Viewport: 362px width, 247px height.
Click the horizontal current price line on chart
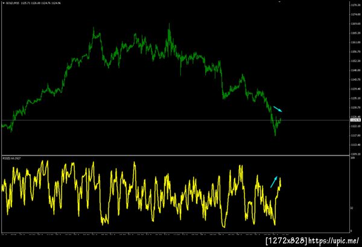pos(176,120)
